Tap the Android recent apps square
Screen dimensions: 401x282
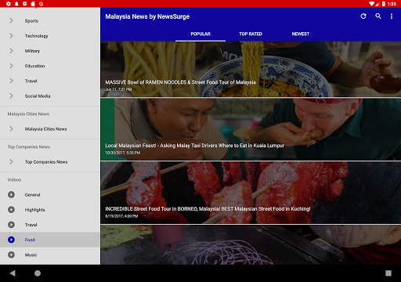point(388,273)
